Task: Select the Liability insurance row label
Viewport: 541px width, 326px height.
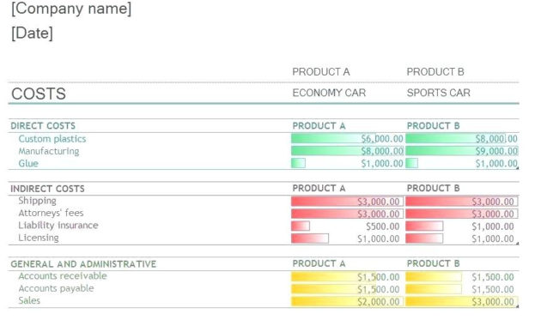Action: point(58,226)
